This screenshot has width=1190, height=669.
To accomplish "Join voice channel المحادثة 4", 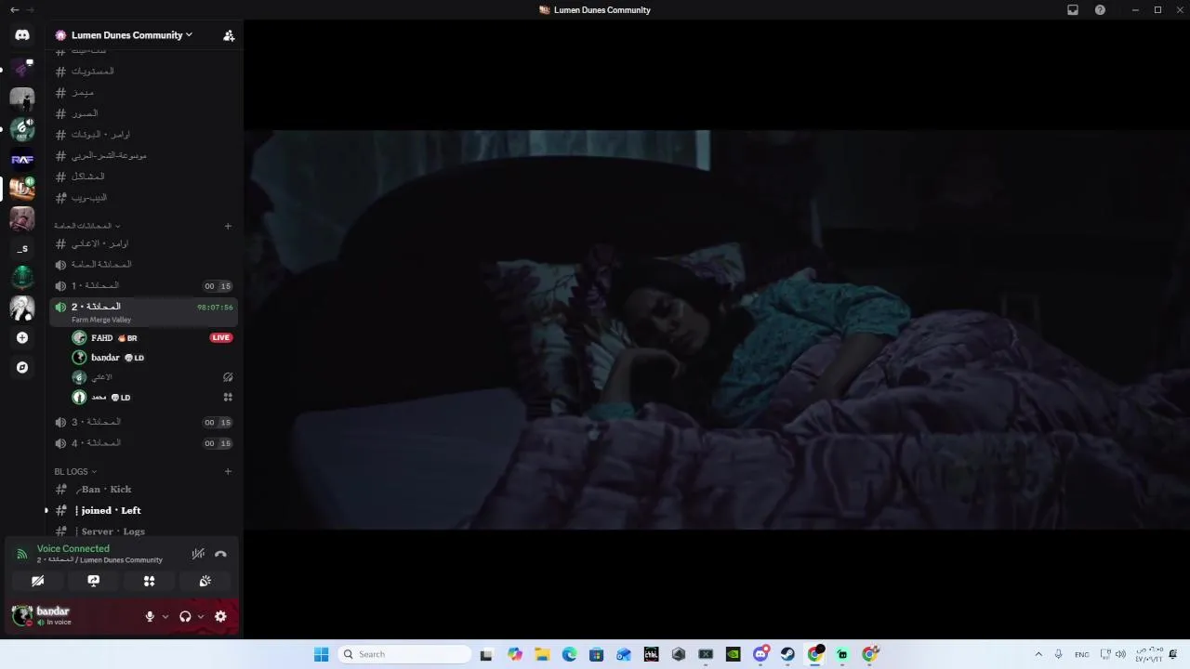I will pos(143,443).
